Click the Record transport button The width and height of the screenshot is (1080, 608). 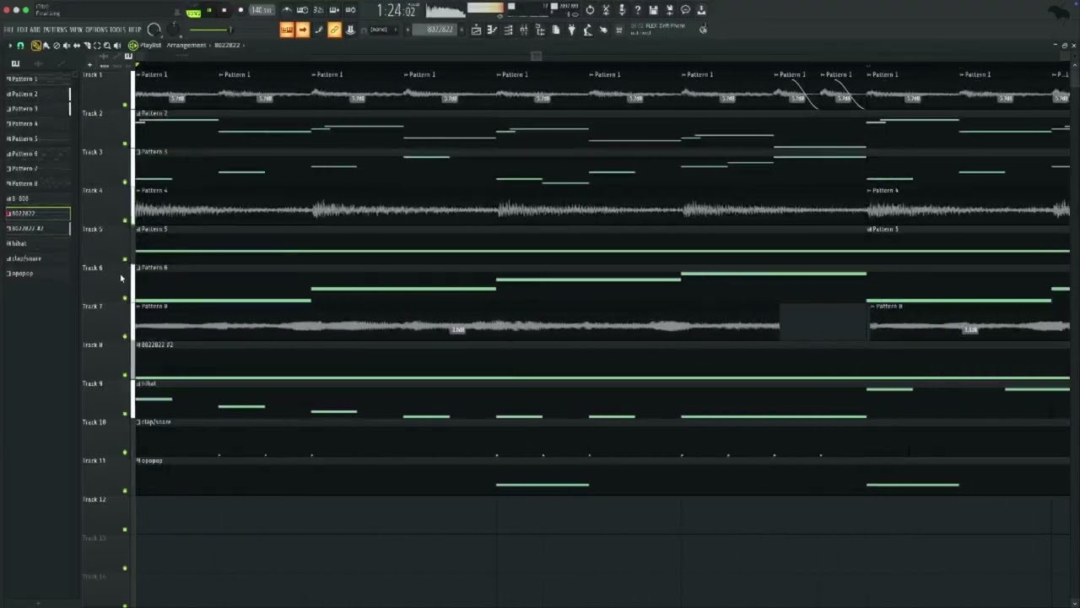[240, 9]
